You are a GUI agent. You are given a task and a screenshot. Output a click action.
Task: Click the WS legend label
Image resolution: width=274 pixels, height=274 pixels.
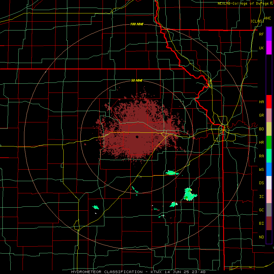click(x=261, y=169)
